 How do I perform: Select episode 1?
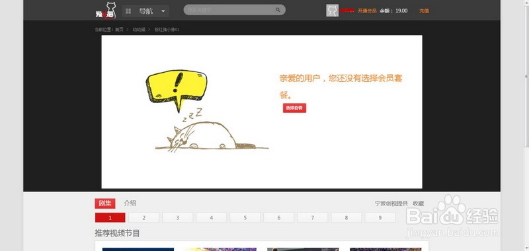pos(110,218)
